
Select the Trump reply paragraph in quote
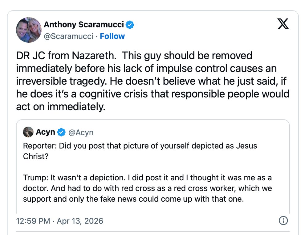pos(147,189)
